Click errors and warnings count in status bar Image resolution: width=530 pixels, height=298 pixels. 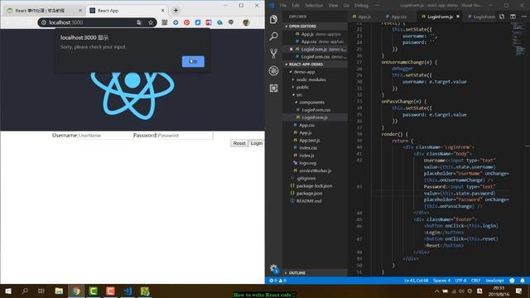[278, 281]
